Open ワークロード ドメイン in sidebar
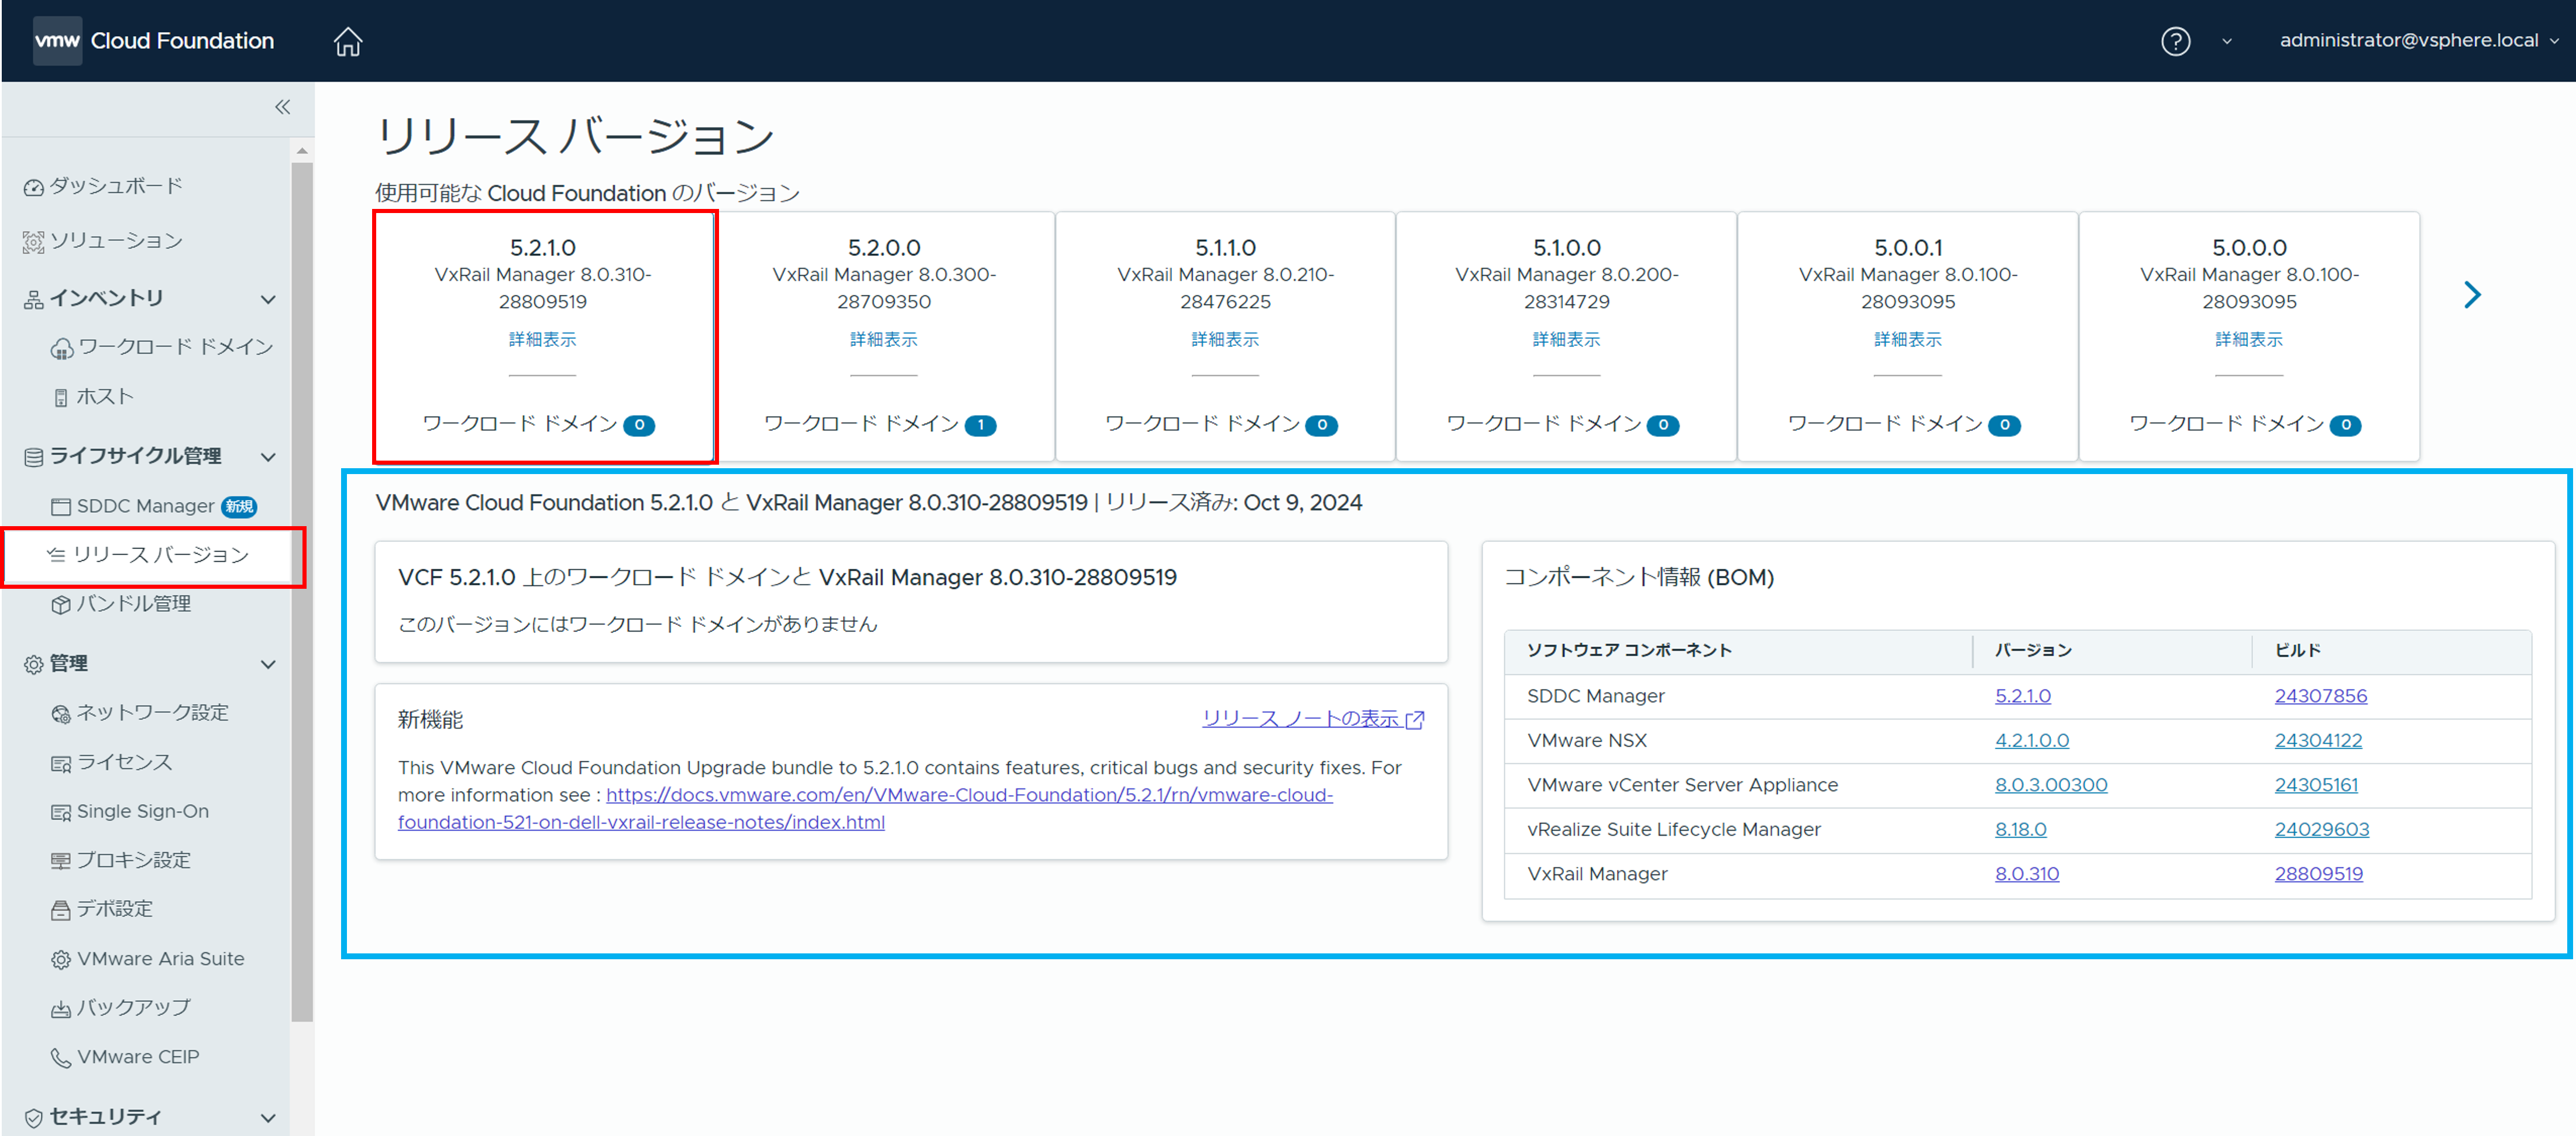2576x1136 pixels. pos(162,347)
